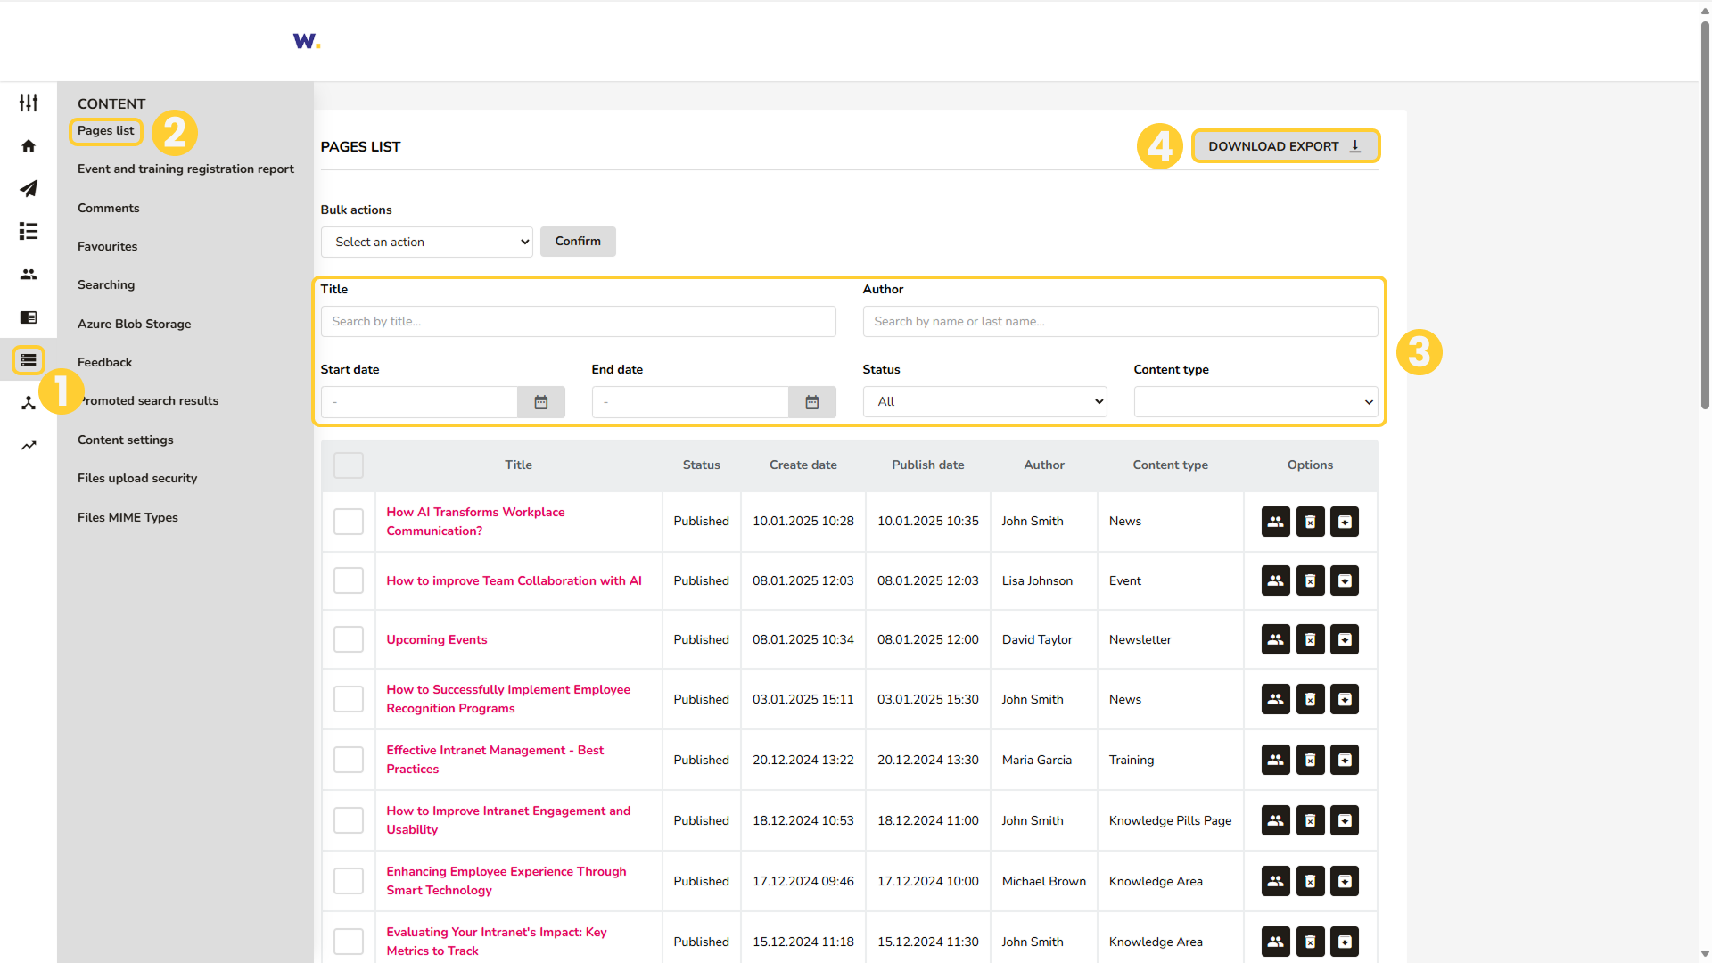The image size is (1712, 963).
Task: Delete icon for How AI Transforms Workplace row
Action: point(1310,522)
